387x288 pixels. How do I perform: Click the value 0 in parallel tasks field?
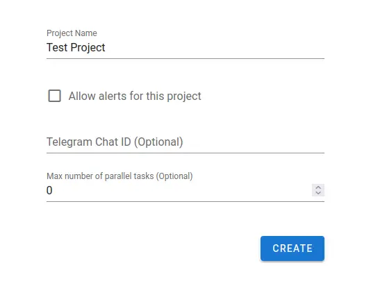[x=49, y=190]
